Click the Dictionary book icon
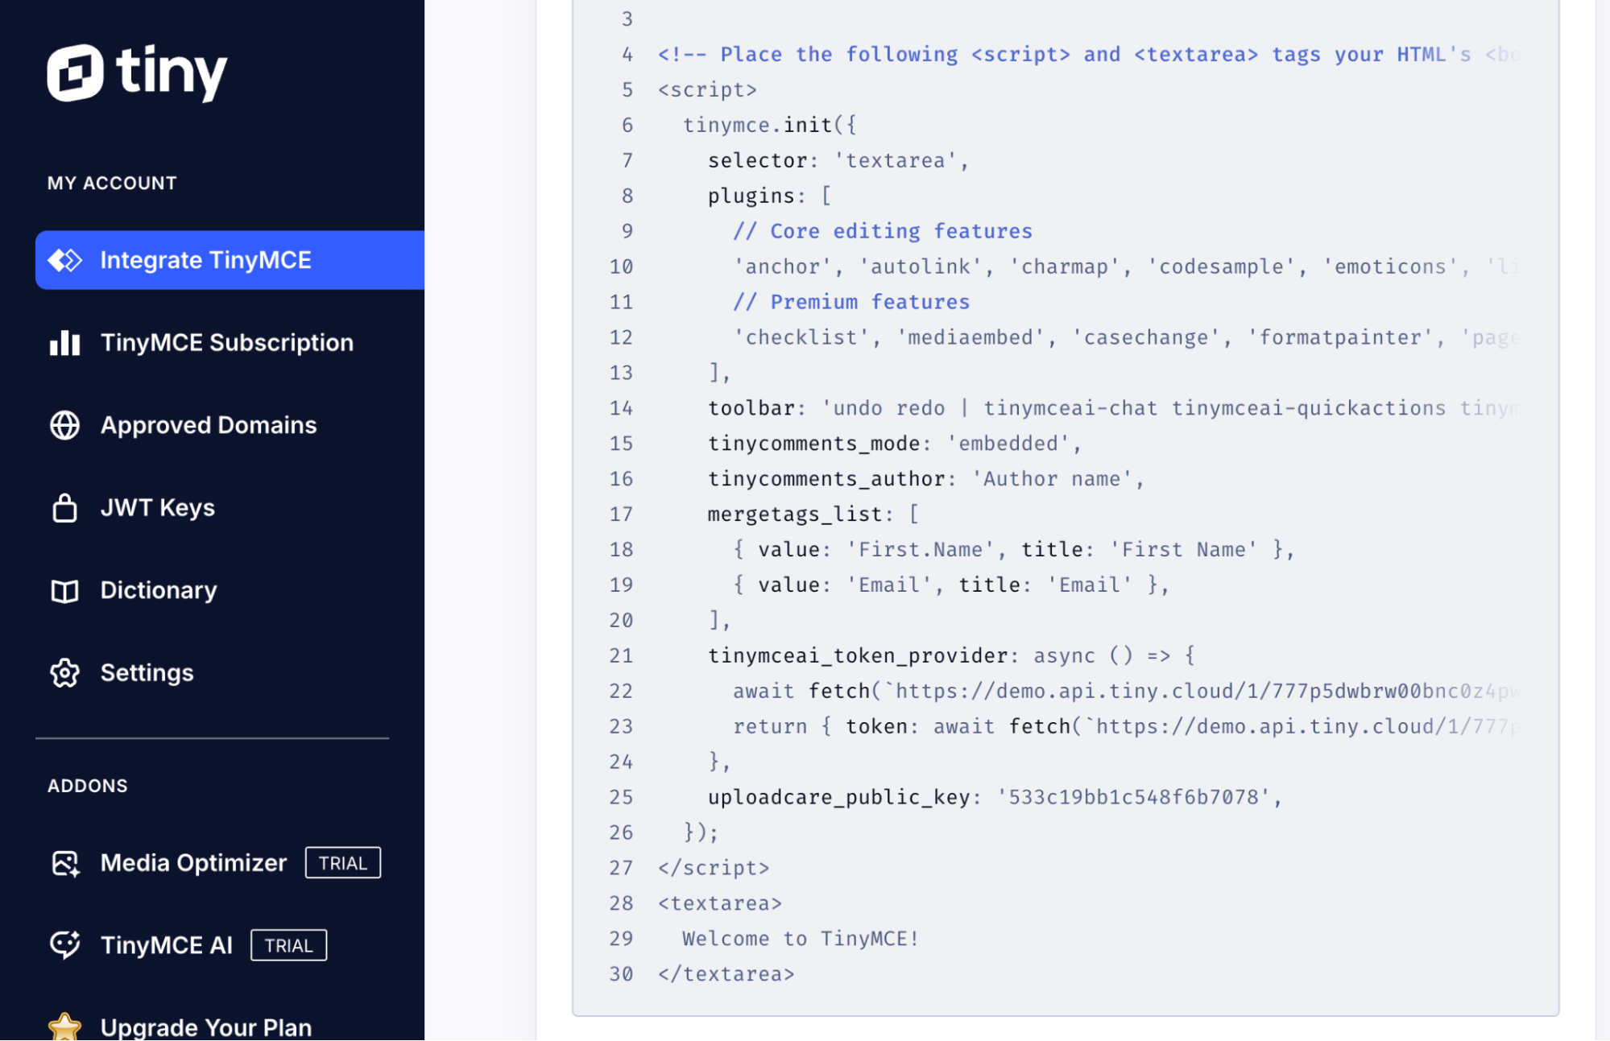The height and width of the screenshot is (1041, 1610). click(x=65, y=591)
